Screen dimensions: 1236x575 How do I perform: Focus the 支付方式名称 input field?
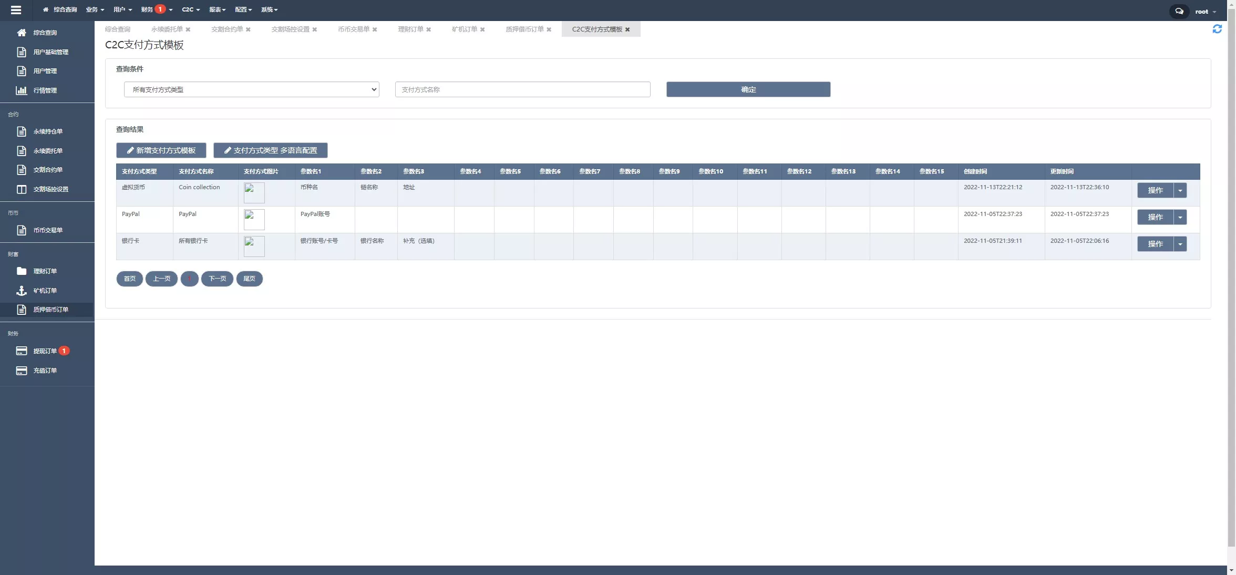pyautogui.click(x=522, y=89)
